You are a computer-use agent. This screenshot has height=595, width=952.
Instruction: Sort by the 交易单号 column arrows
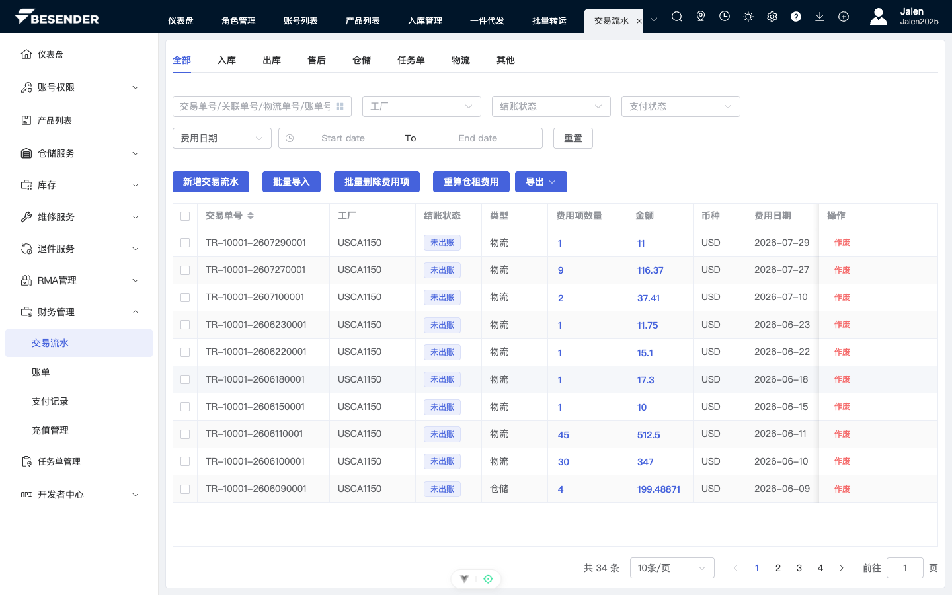point(251,216)
